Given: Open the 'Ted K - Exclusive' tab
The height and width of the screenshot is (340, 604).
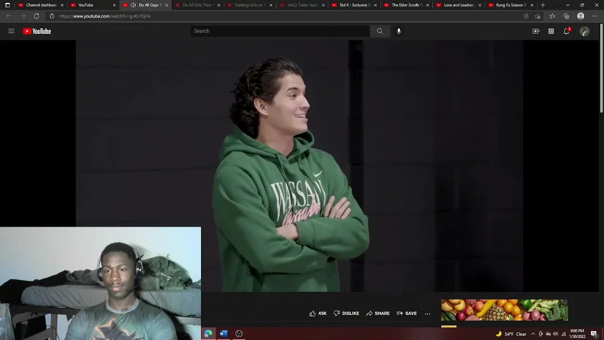Looking at the screenshot, I should click(x=355, y=5).
